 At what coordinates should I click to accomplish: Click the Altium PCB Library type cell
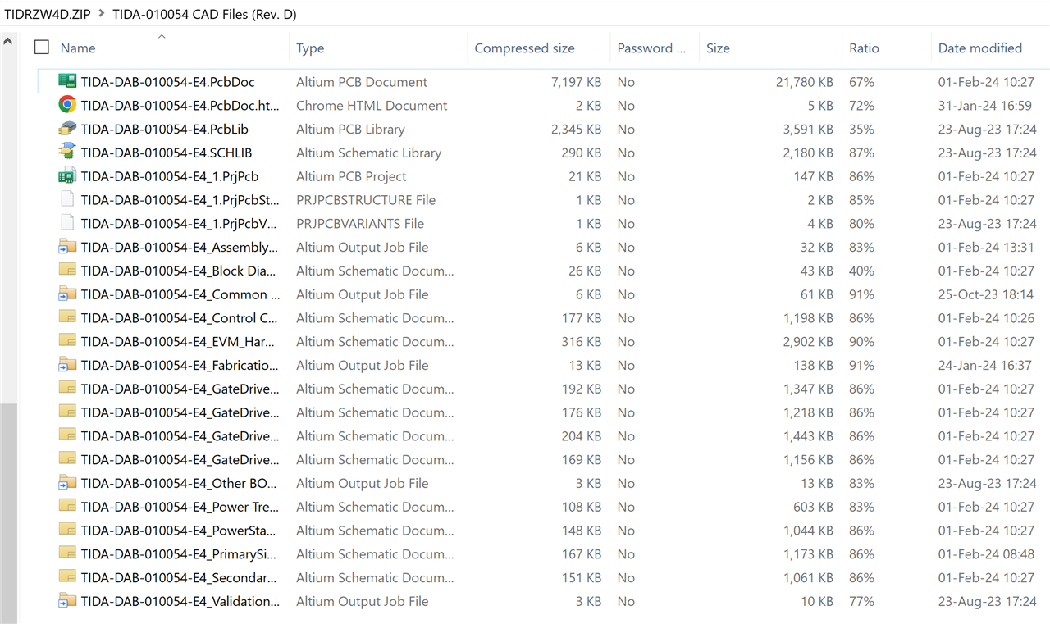pyautogui.click(x=350, y=129)
